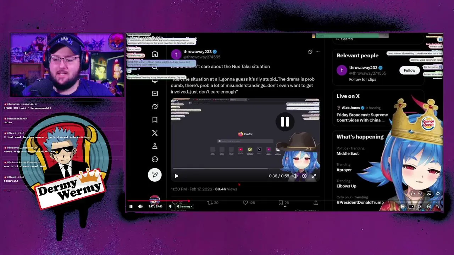Open X Home icon in sidebar
The height and width of the screenshot is (255, 454).
tap(155, 54)
